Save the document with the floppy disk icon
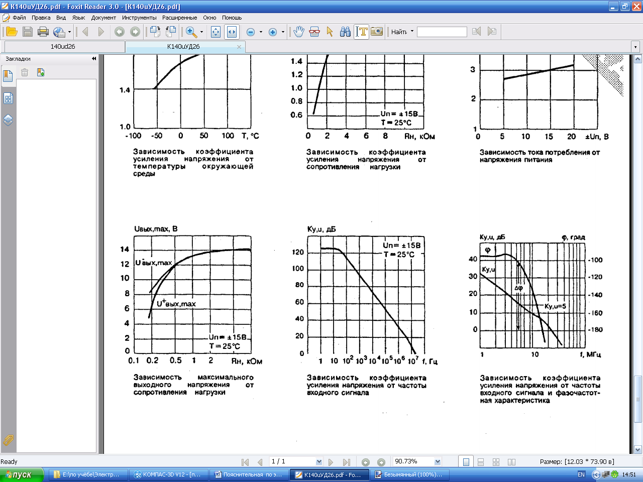Viewport: 643px width, 482px height. 28,32
